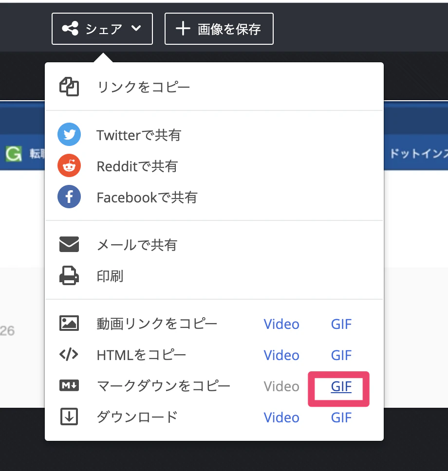Click green G bookmark icon in background
The height and width of the screenshot is (471, 448).
point(14,153)
